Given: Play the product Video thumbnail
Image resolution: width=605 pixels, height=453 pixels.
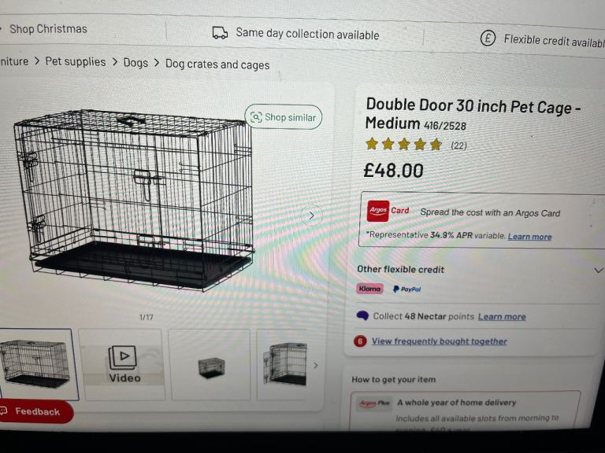Looking at the screenshot, I should click(x=122, y=363).
